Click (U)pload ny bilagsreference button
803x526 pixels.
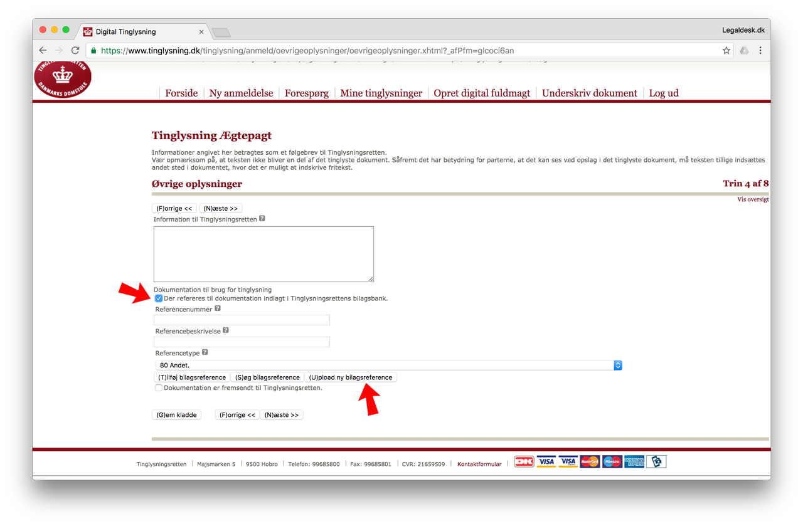351,377
